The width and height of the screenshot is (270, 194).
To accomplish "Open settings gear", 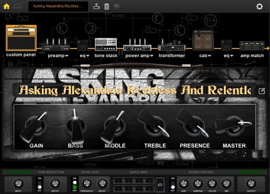I will (259, 7).
